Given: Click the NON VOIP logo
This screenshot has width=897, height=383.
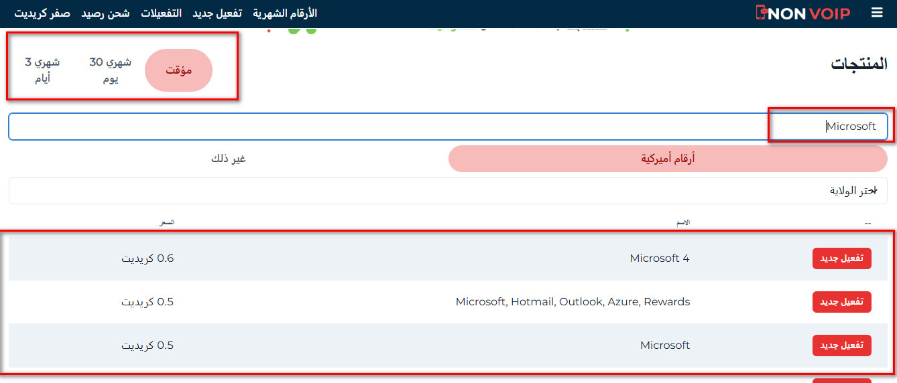Looking at the screenshot, I should tap(802, 13).
